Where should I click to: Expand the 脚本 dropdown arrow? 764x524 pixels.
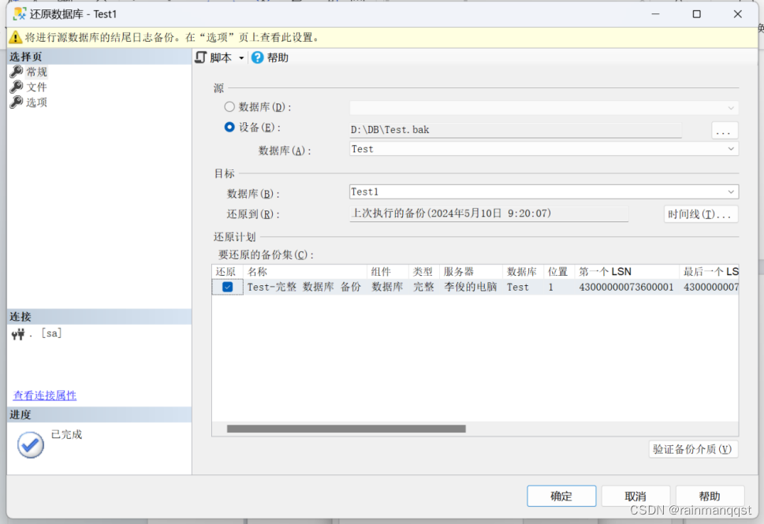pos(241,58)
